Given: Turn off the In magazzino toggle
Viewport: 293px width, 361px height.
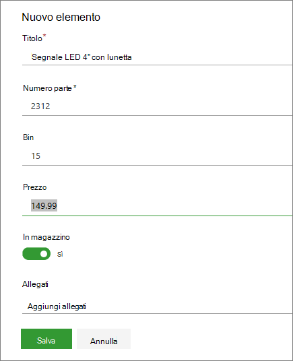Looking at the screenshot, I should click(x=36, y=254).
